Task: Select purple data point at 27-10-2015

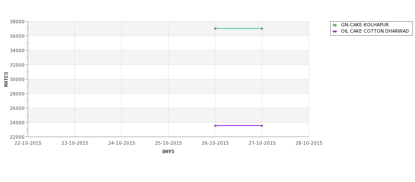Action: 262,126
